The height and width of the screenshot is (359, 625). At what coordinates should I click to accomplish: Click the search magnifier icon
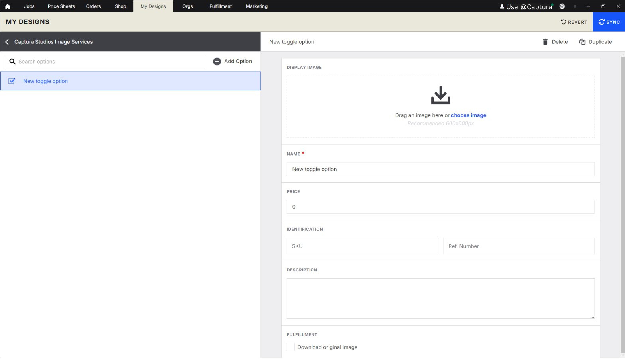click(x=12, y=62)
